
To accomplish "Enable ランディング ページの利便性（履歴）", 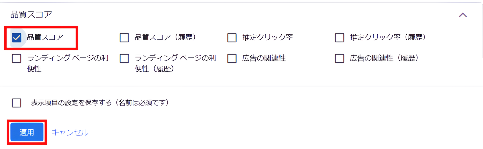I will pos(124,59).
